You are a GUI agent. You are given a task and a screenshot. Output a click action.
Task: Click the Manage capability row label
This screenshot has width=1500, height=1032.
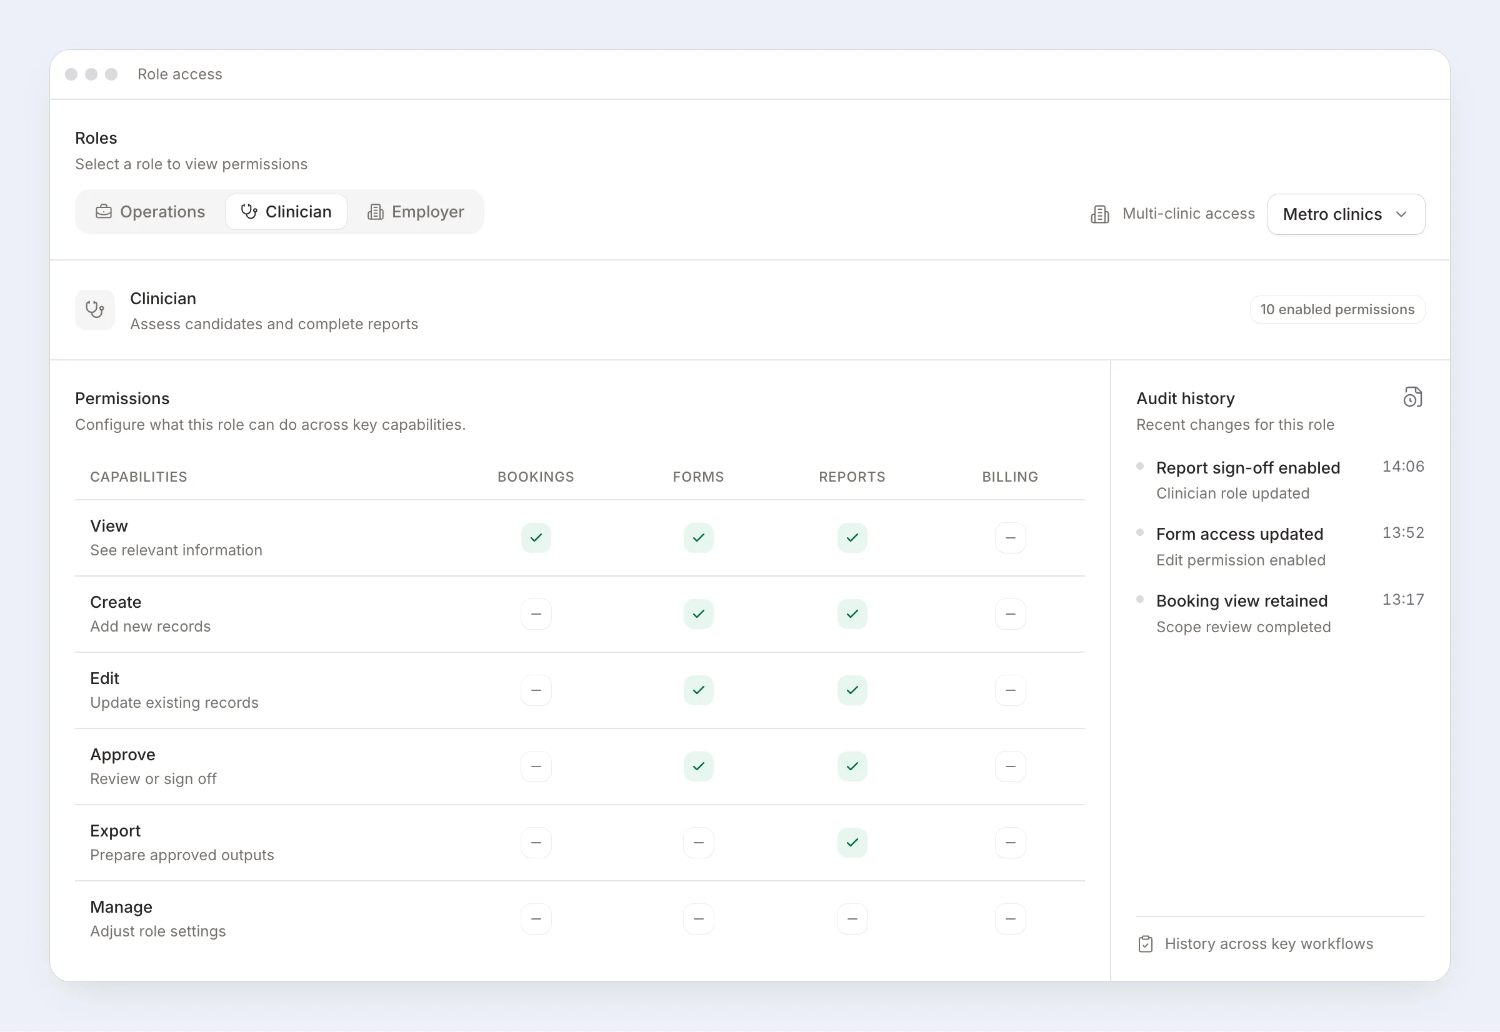coord(121,907)
